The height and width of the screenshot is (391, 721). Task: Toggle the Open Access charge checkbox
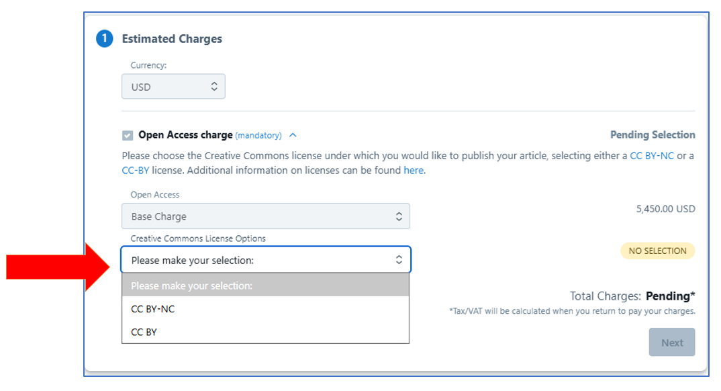coord(128,135)
